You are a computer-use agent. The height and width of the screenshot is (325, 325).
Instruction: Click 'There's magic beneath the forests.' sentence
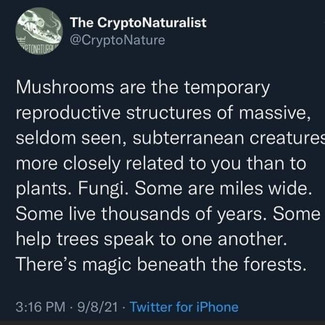161,265
